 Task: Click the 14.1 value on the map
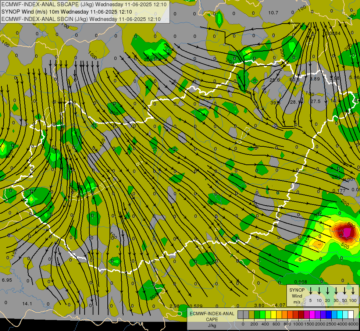pyautogui.click(x=27, y=304)
